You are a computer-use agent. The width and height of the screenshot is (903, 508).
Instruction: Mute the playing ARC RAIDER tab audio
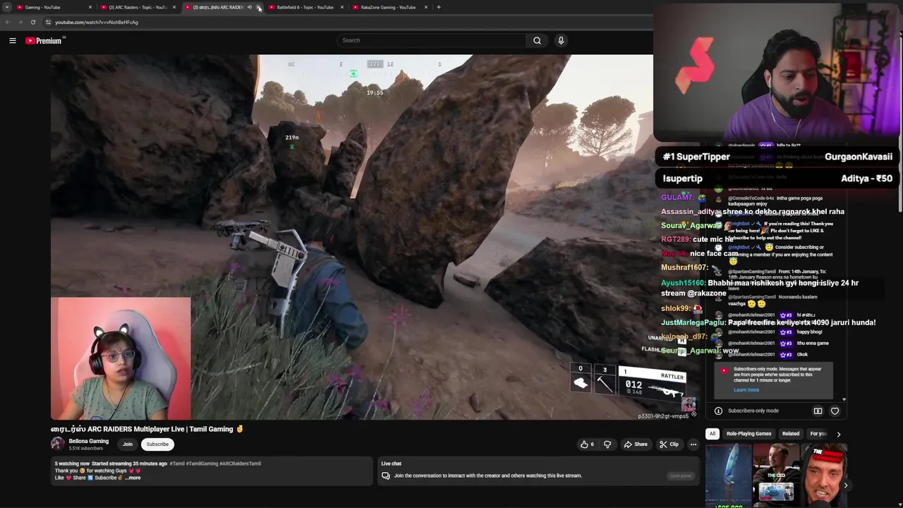pyautogui.click(x=250, y=7)
